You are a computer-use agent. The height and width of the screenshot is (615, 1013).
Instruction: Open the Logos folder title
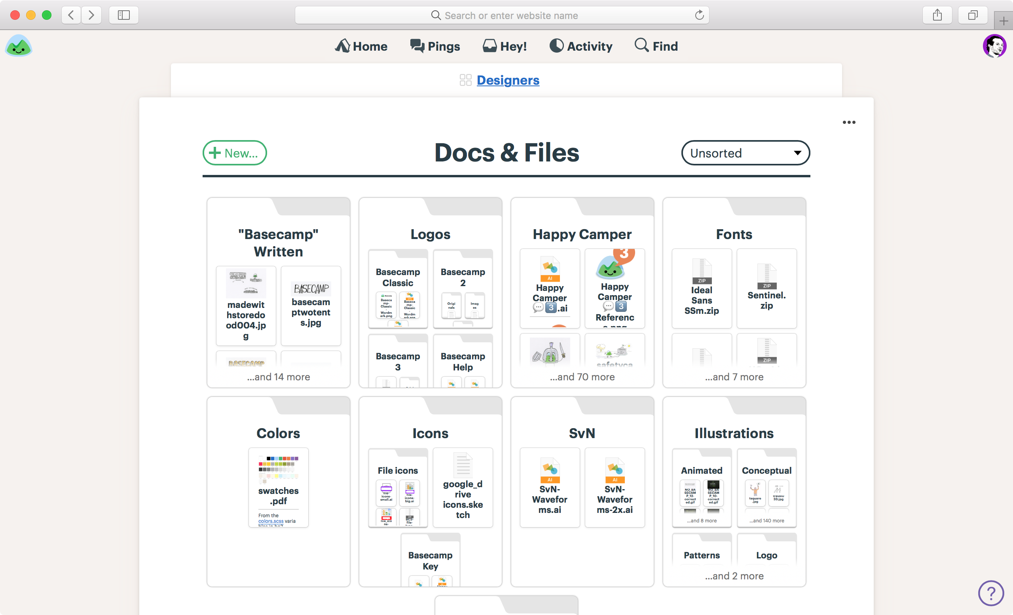431,234
